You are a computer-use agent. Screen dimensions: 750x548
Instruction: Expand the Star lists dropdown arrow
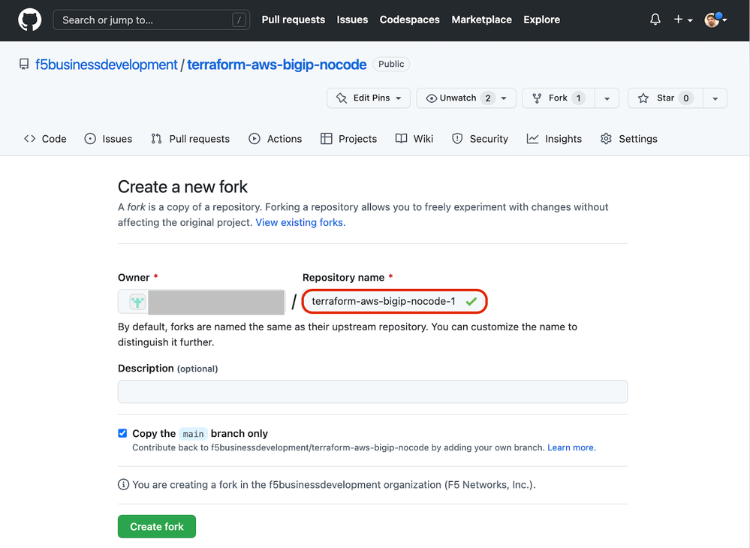pyautogui.click(x=715, y=98)
